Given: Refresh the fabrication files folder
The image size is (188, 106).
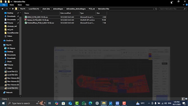Looking at the screenshot, I should tap(156, 9).
